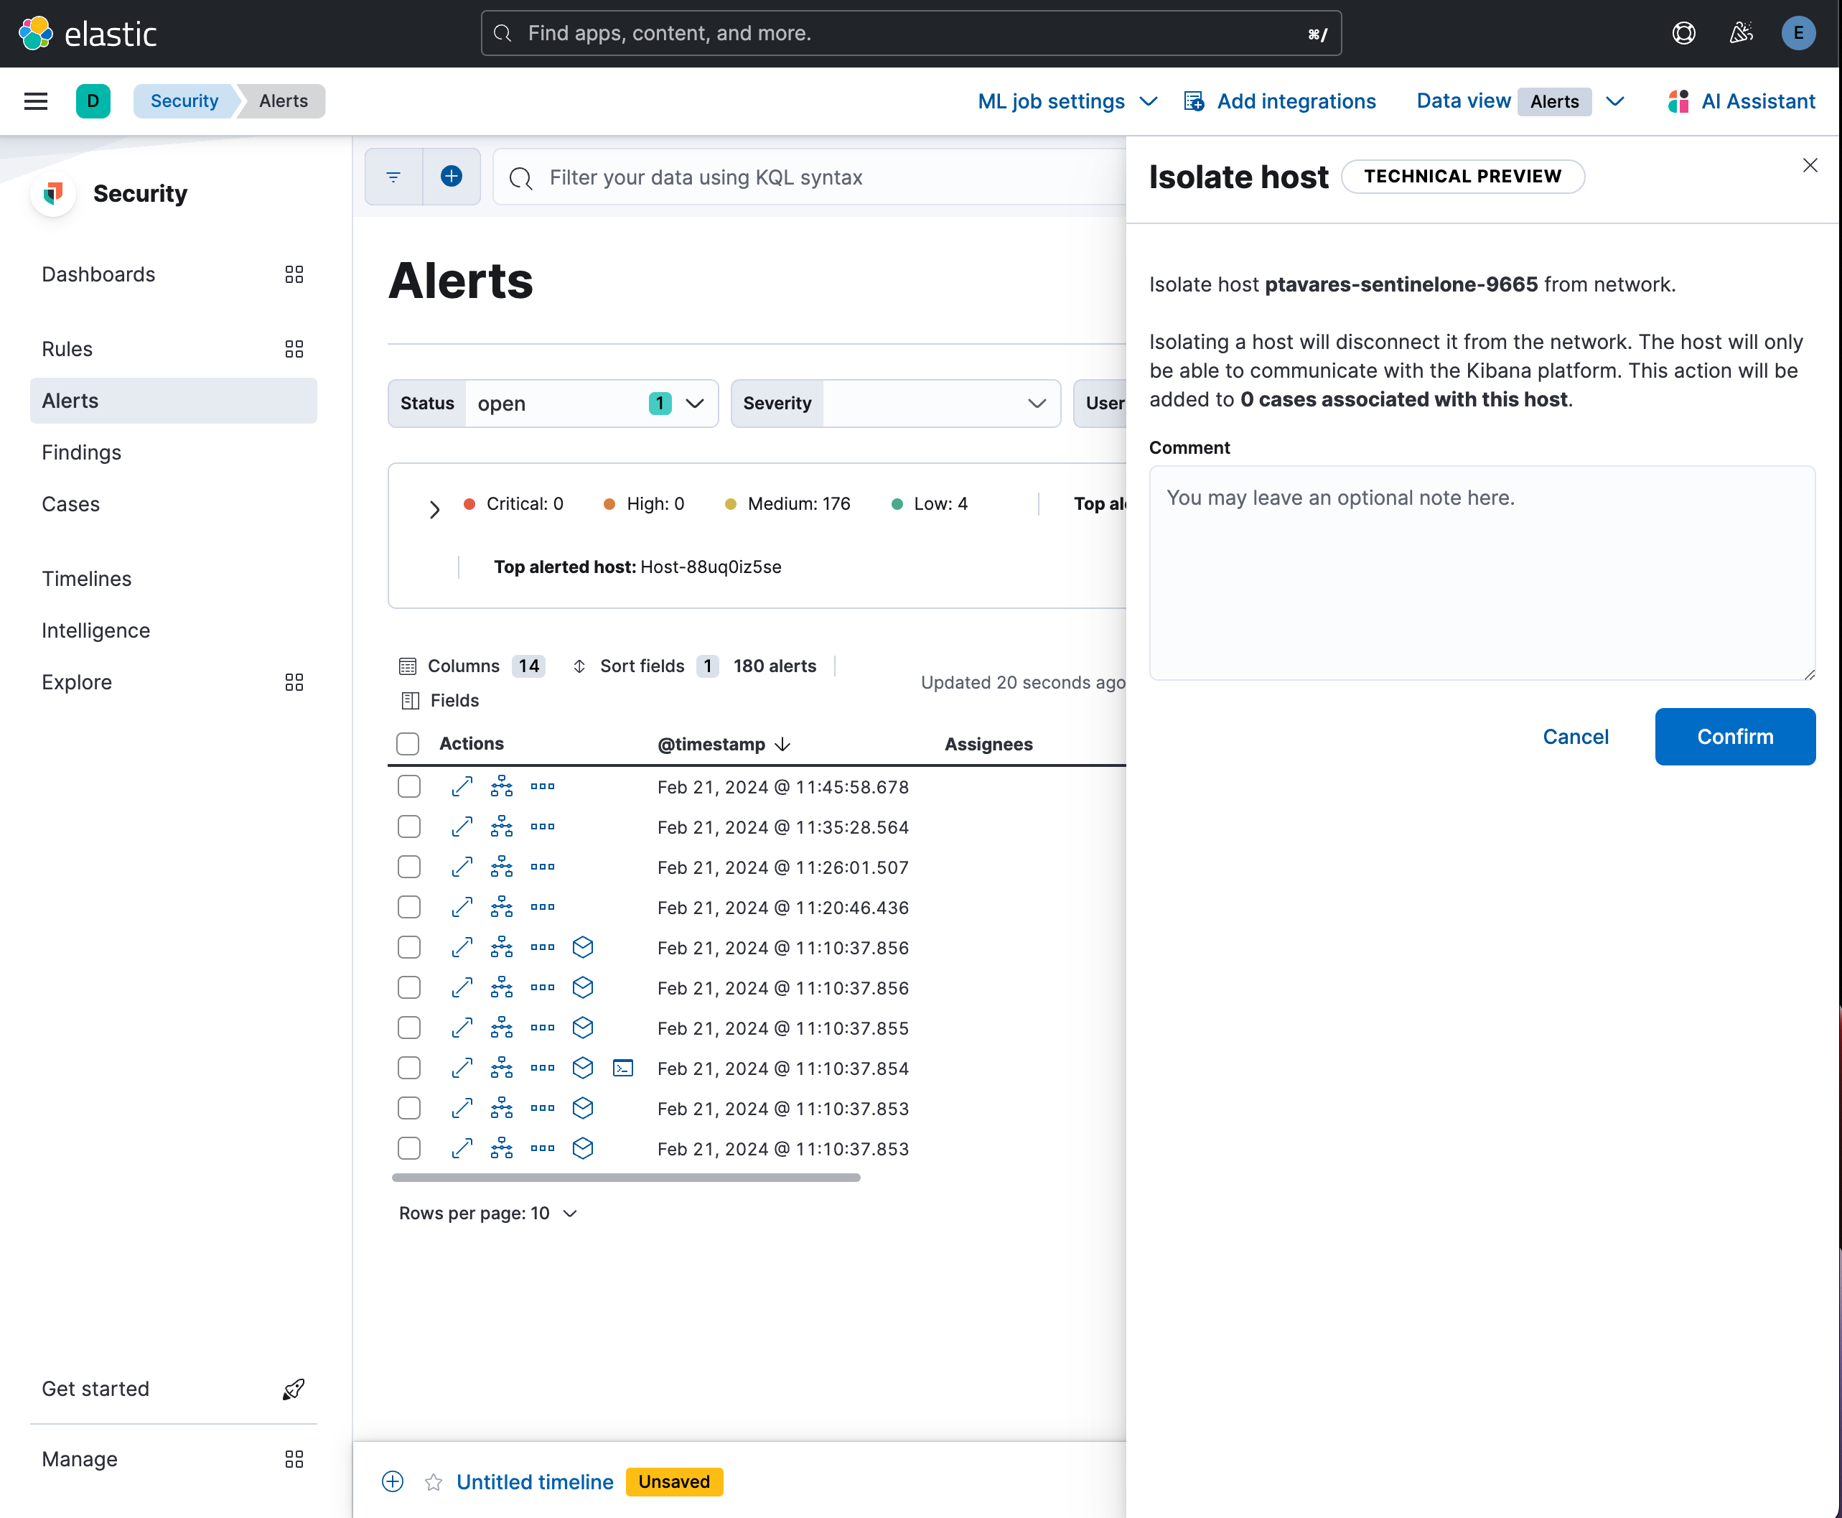The height and width of the screenshot is (1518, 1842).
Task: Analyze event for 11:20:46.436 alert
Action: pyautogui.click(x=502, y=907)
